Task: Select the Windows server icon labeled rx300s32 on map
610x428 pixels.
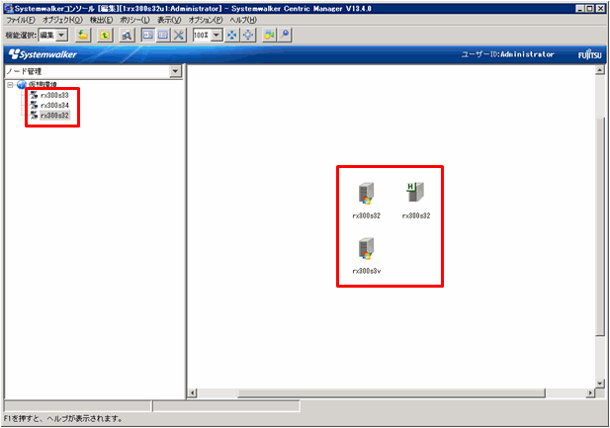Action: click(366, 193)
